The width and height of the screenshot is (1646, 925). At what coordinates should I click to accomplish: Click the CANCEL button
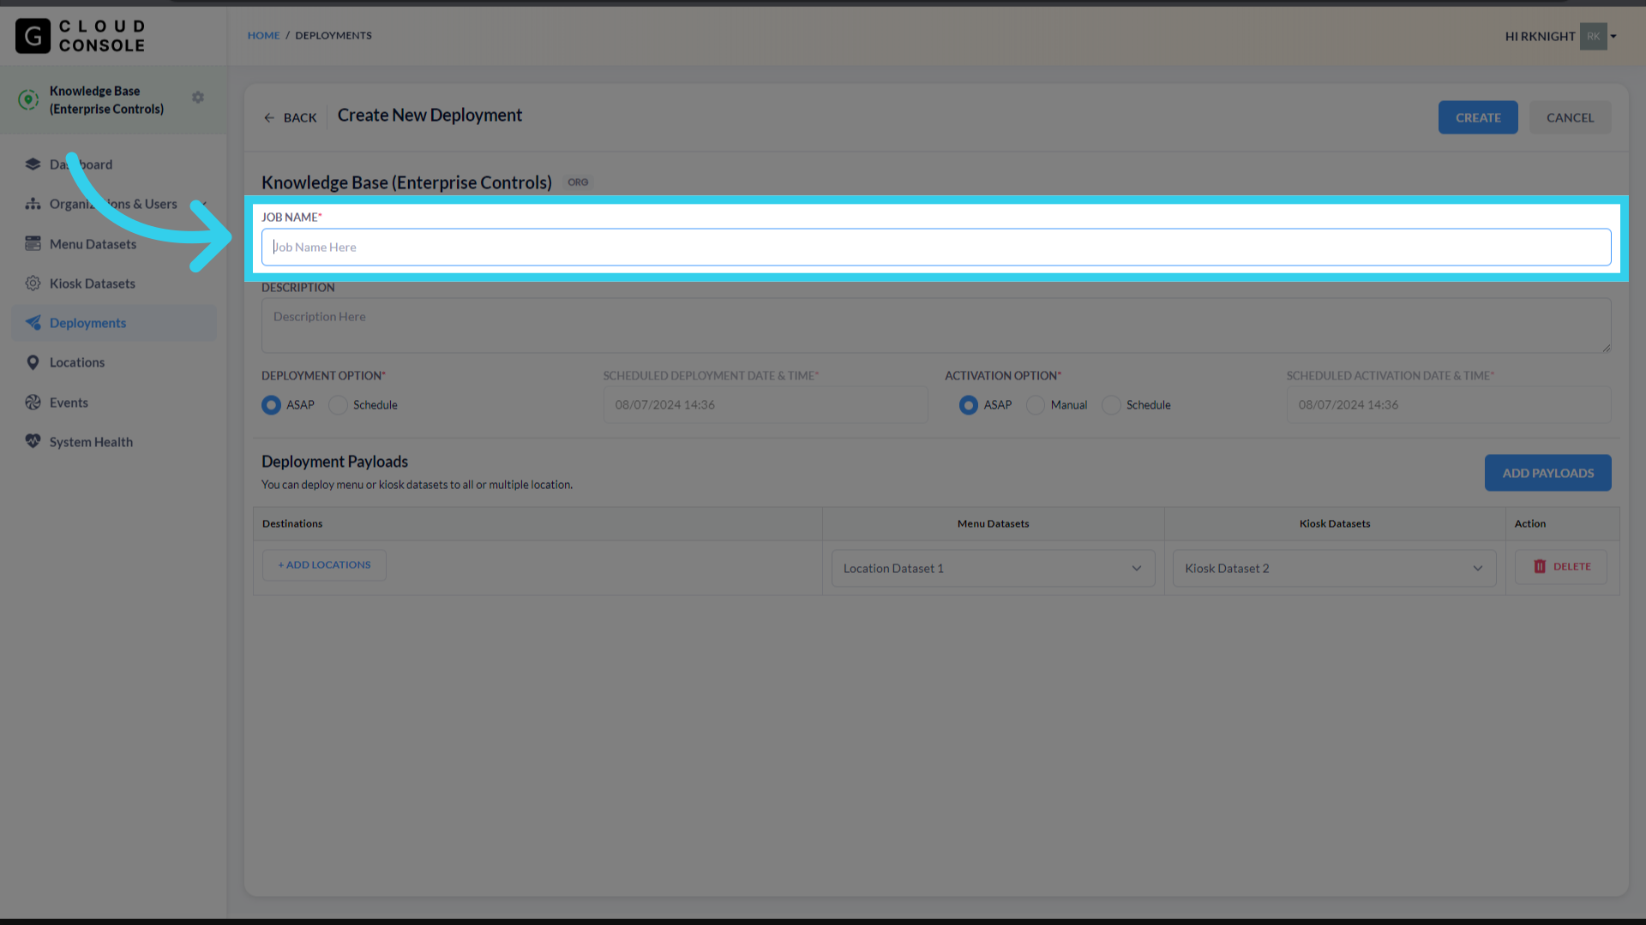click(1570, 117)
